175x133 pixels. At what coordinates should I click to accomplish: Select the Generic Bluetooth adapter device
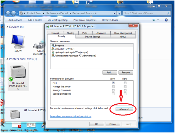(39, 48)
